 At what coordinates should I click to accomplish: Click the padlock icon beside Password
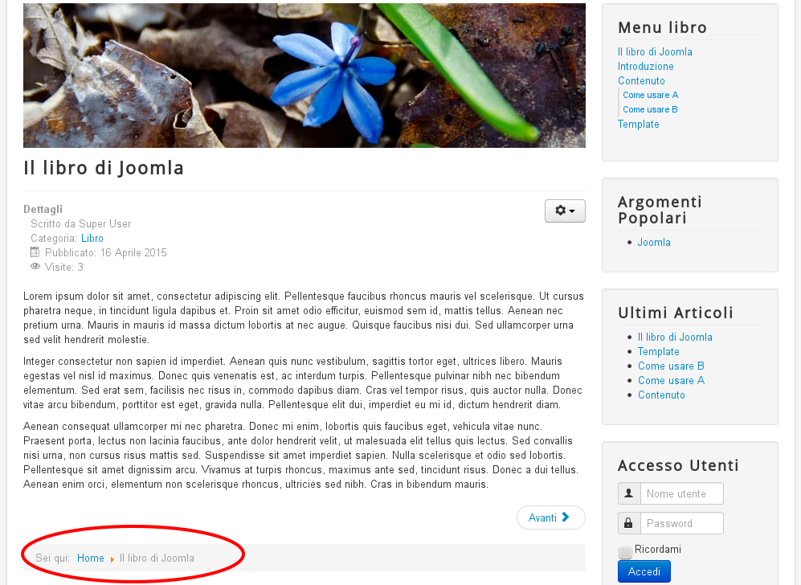tap(629, 523)
